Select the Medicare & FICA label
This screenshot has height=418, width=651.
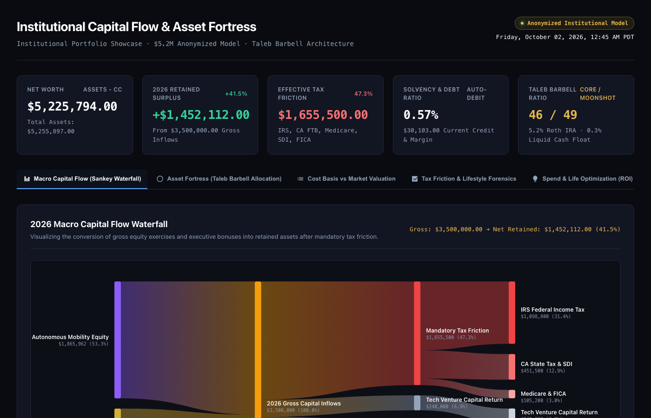pos(543,394)
